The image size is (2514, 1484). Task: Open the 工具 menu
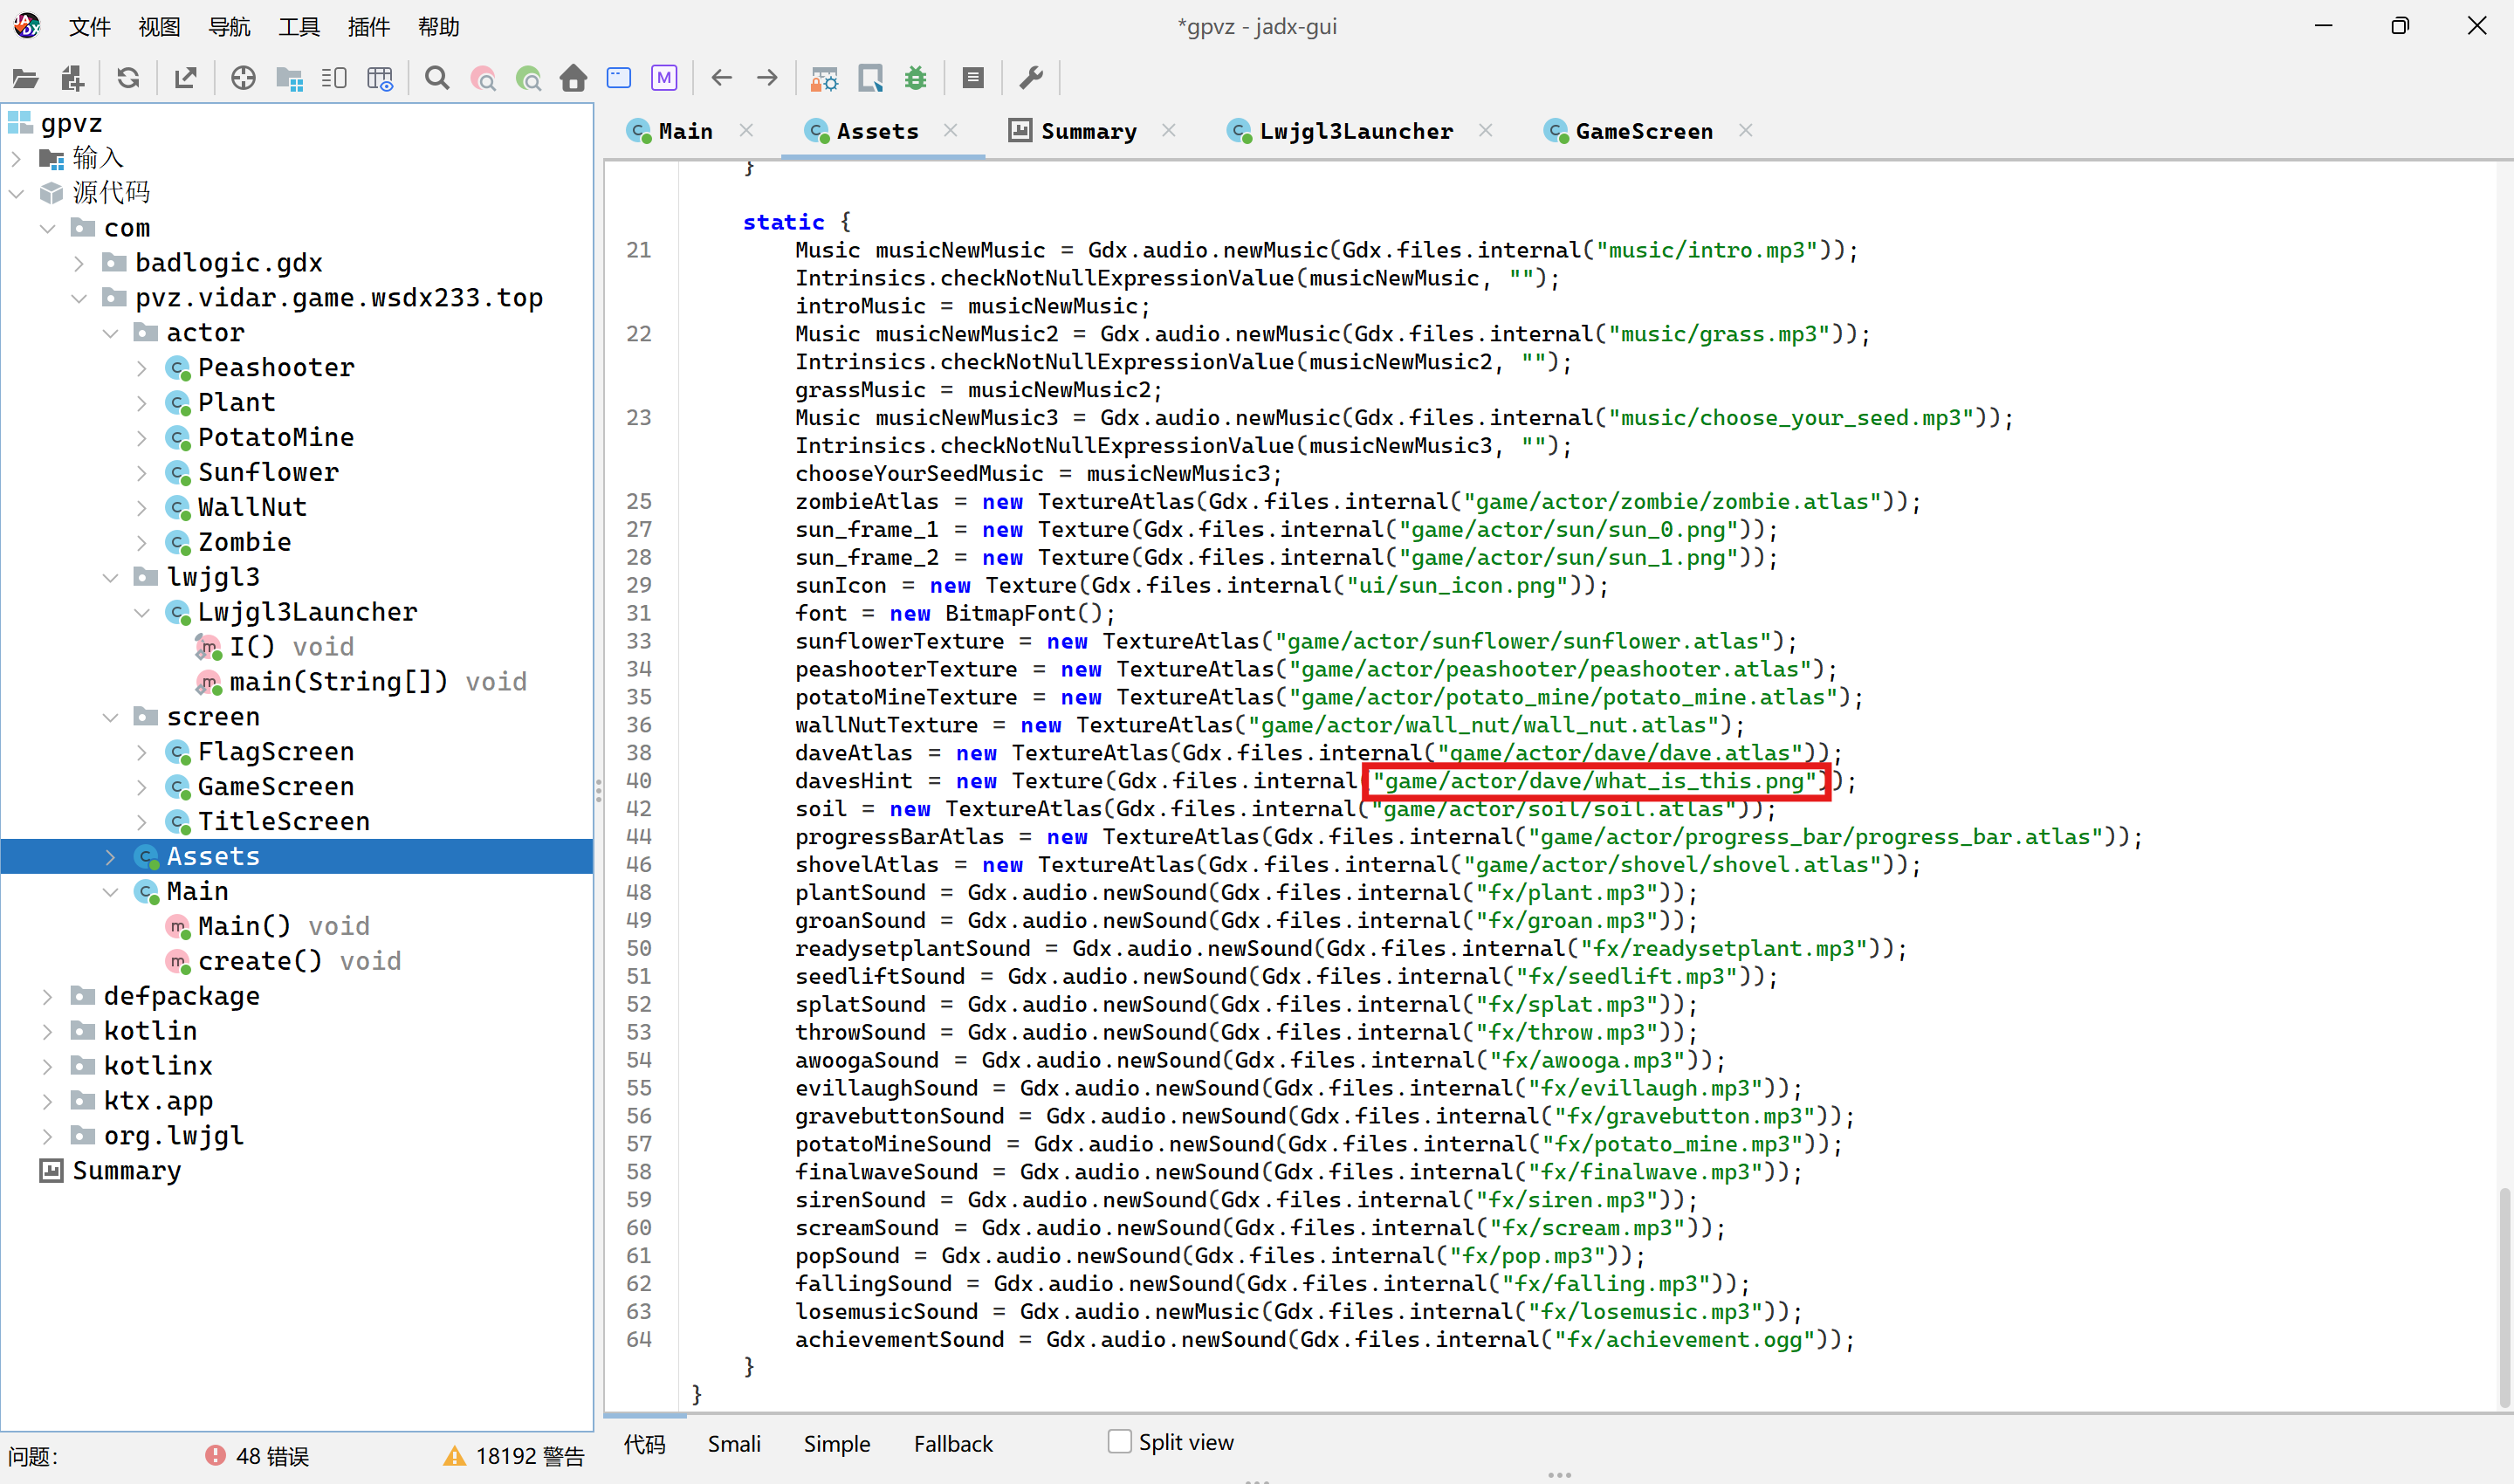[298, 27]
